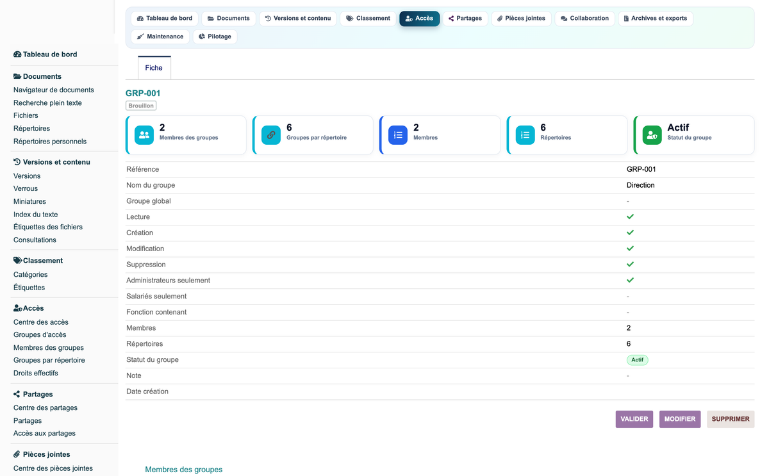Open the Tableau de bord top menu
This screenshot has width=769, height=476.
pos(165,19)
